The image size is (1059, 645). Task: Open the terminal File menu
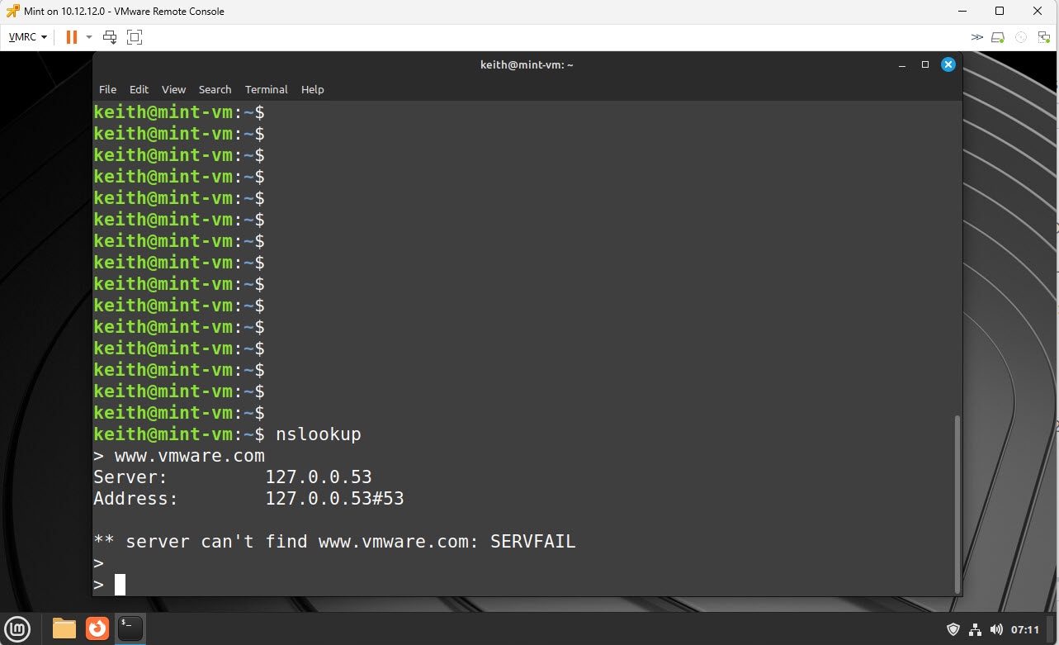pyautogui.click(x=107, y=89)
